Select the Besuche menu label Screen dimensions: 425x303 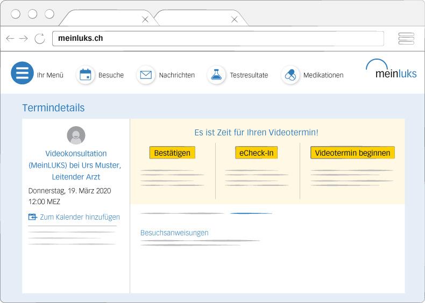(111, 75)
